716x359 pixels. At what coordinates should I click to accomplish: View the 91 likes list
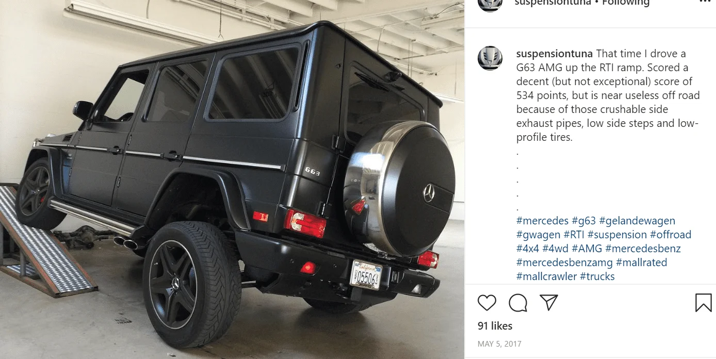495,326
